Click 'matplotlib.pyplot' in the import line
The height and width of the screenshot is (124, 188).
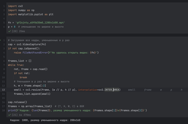pos(30,14)
